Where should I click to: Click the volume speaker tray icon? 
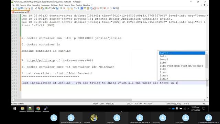tap(188, 108)
